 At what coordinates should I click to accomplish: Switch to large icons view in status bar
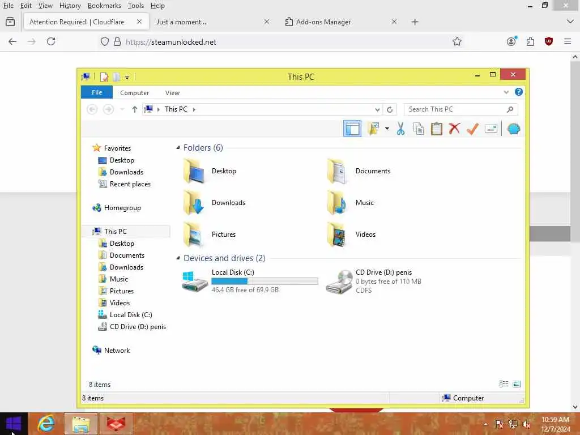[x=517, y=384]
